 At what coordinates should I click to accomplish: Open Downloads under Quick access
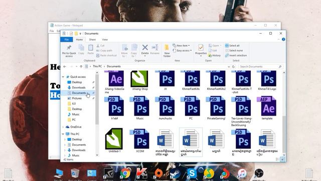(x=79, y=87)
